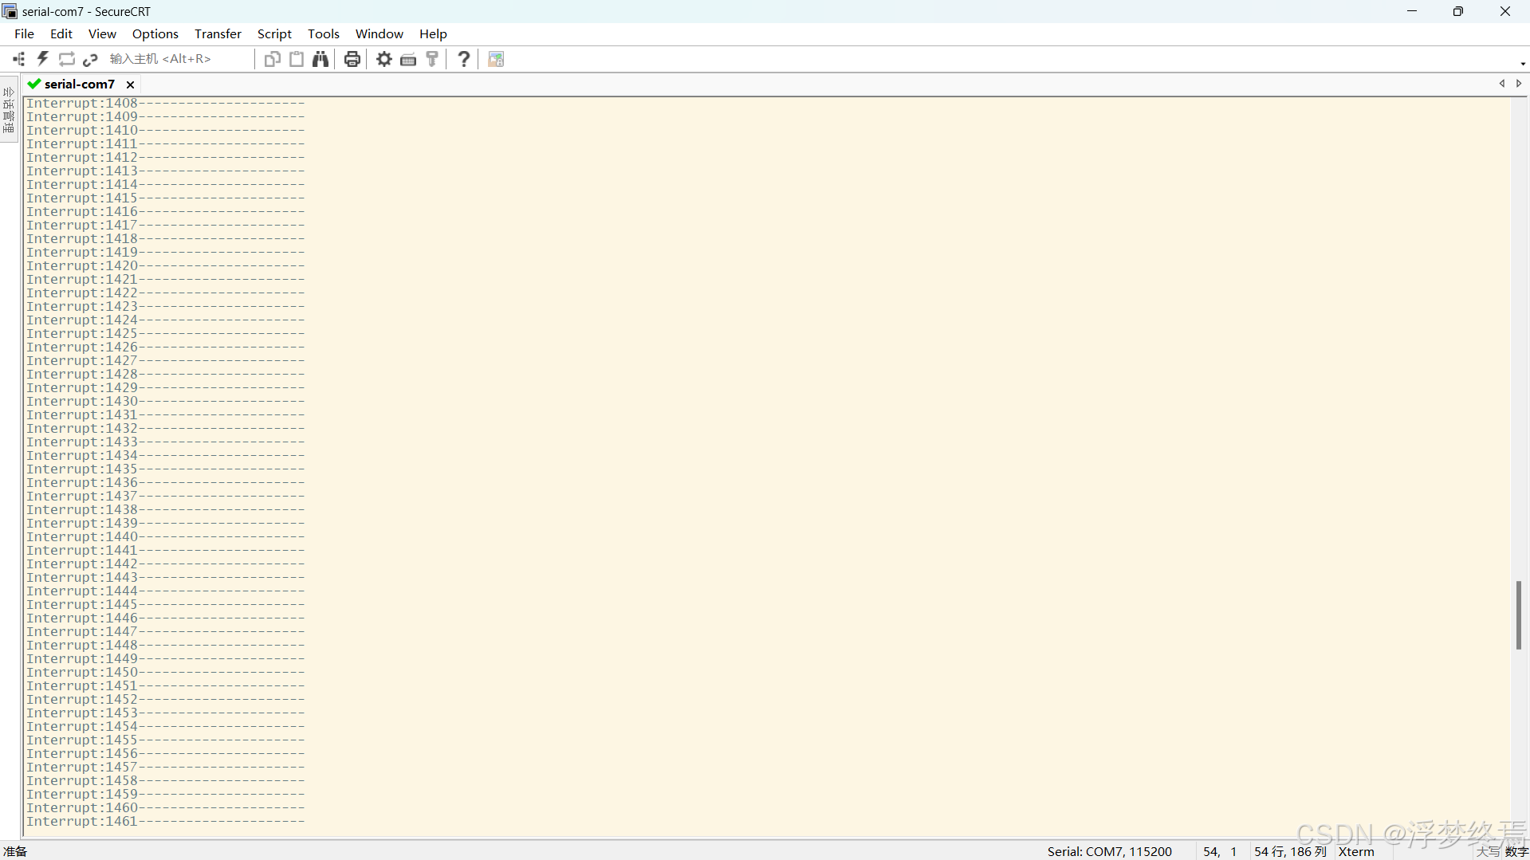
Task: Click the terminal vertical scrollbar thumb
Action: pyautogui.click(x=1519, y=615)
